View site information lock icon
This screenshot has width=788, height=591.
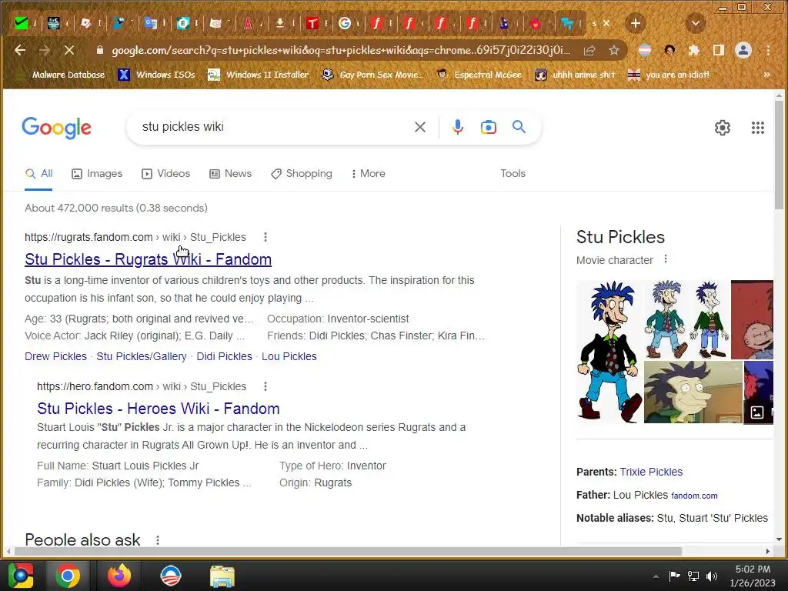99,50
